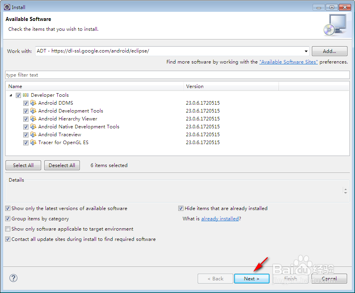The height and width of the screenshot is (293, 355).
Task: Close the Install window
Action: 345,8
